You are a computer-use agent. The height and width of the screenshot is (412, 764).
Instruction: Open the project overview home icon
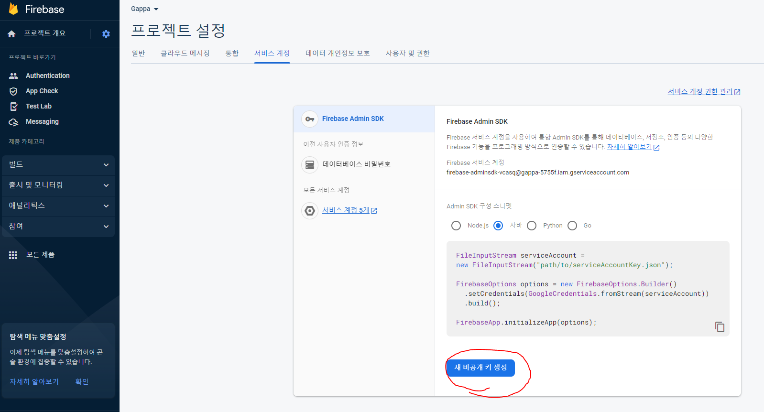point(12,33)
